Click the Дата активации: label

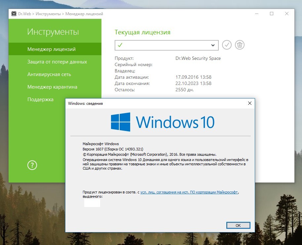(x=132, y=77)
